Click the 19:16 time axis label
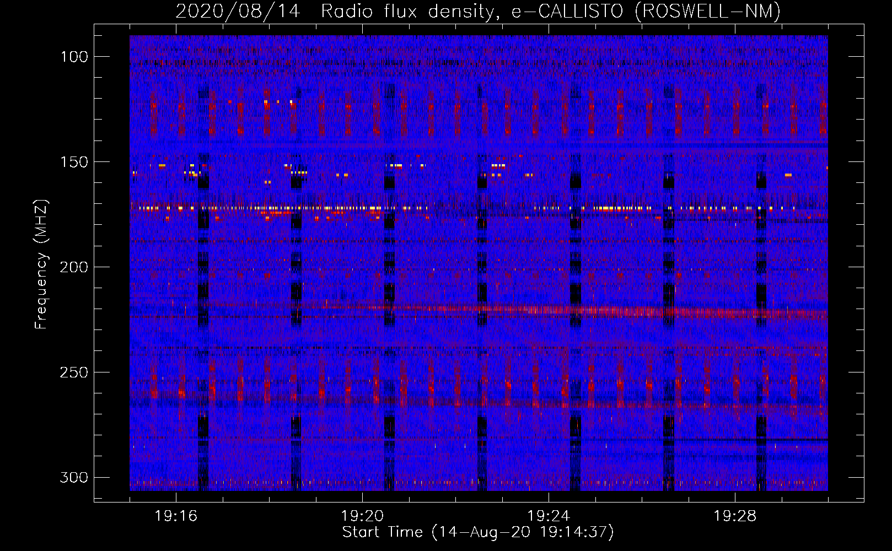Viewport: 892px width, 551px height. pos(176,516)
